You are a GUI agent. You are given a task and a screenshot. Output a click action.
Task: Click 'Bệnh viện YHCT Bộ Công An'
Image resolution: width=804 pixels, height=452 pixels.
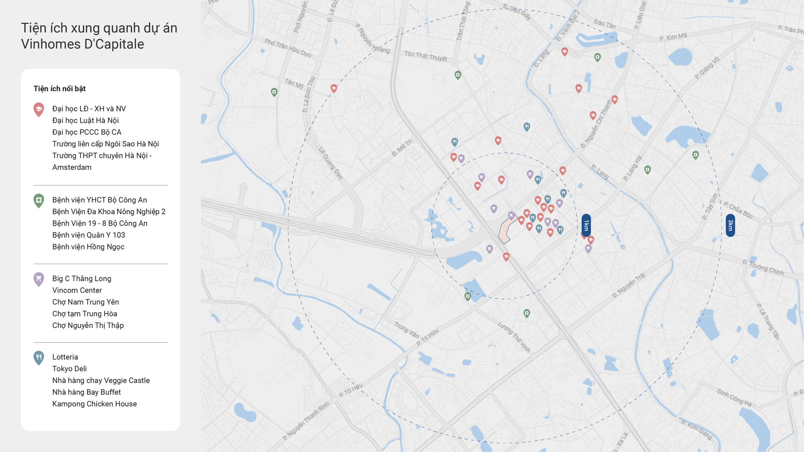[x=100, y=200]
